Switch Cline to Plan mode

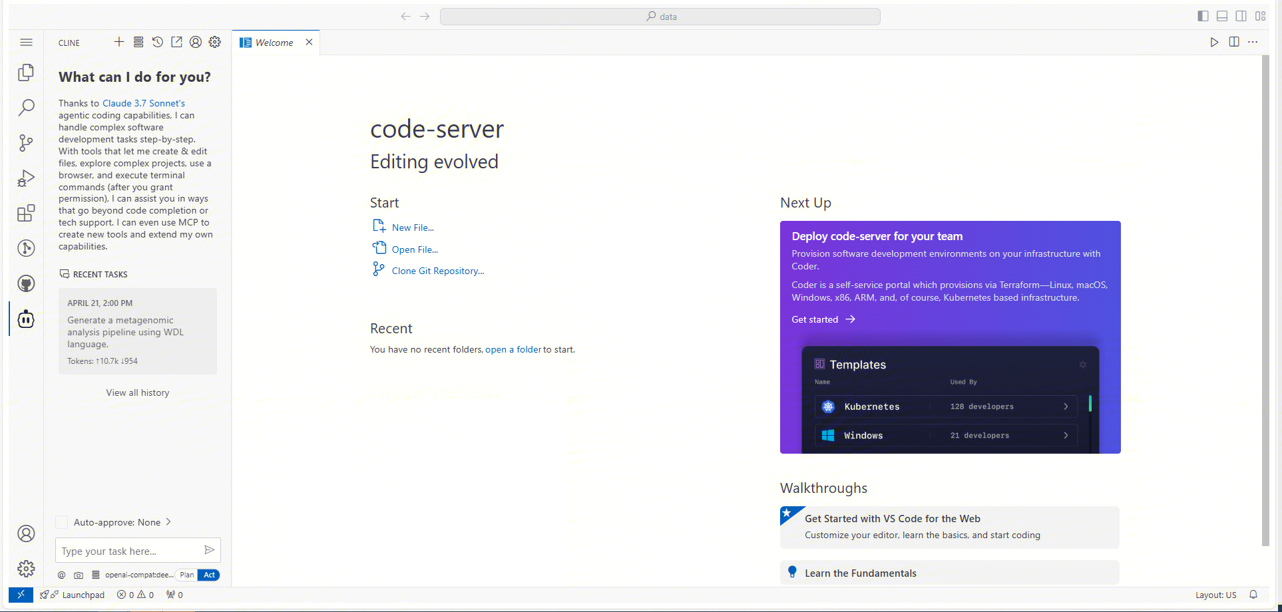[187, 575]
